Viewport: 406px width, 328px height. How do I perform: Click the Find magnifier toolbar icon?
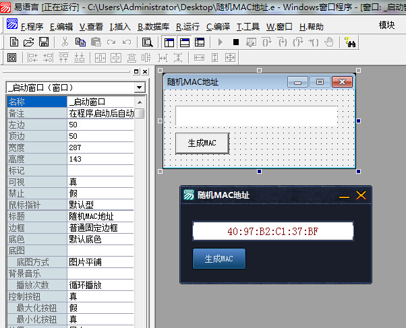coord(147,42)
